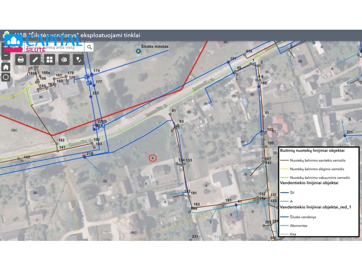Click legend heading 'Vandentiekio linijiniai objektai_red_1'
The height and width of the screenshot is (271, 362).
[x=315, y=207]
